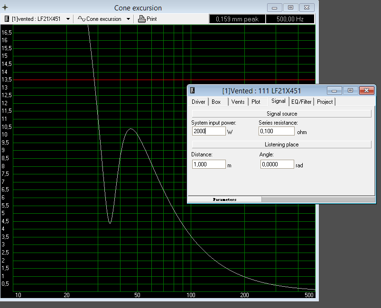This screenshot has width=381, height=308.
Task: Click the Print printer icon
Action: tap(141, 19)
